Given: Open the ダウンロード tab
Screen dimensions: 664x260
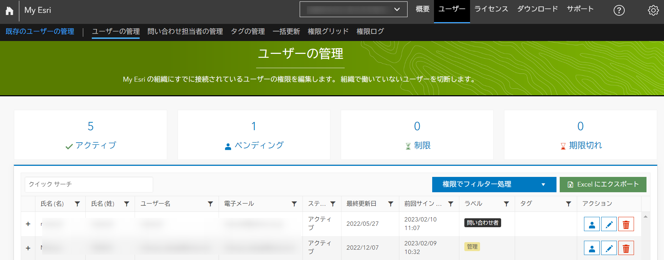Looking at the screenshot, I should tap(538, 9).
